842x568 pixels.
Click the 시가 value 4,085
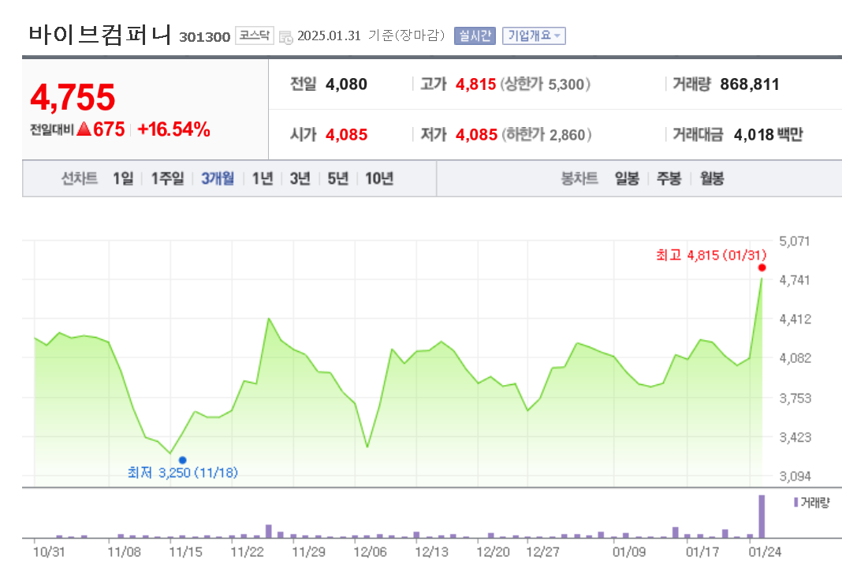pos(346,134)
